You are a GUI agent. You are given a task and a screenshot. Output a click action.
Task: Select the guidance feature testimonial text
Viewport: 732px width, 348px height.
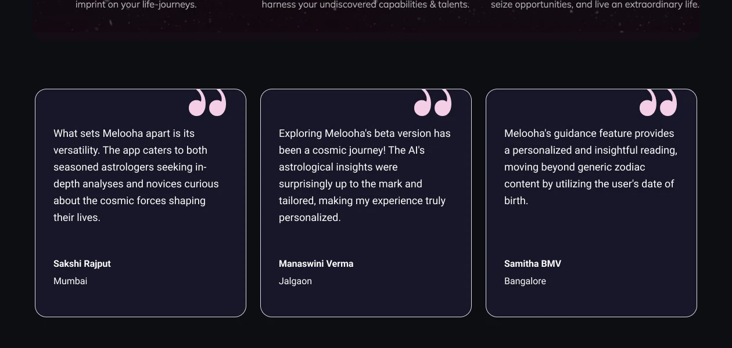[589, 167]
